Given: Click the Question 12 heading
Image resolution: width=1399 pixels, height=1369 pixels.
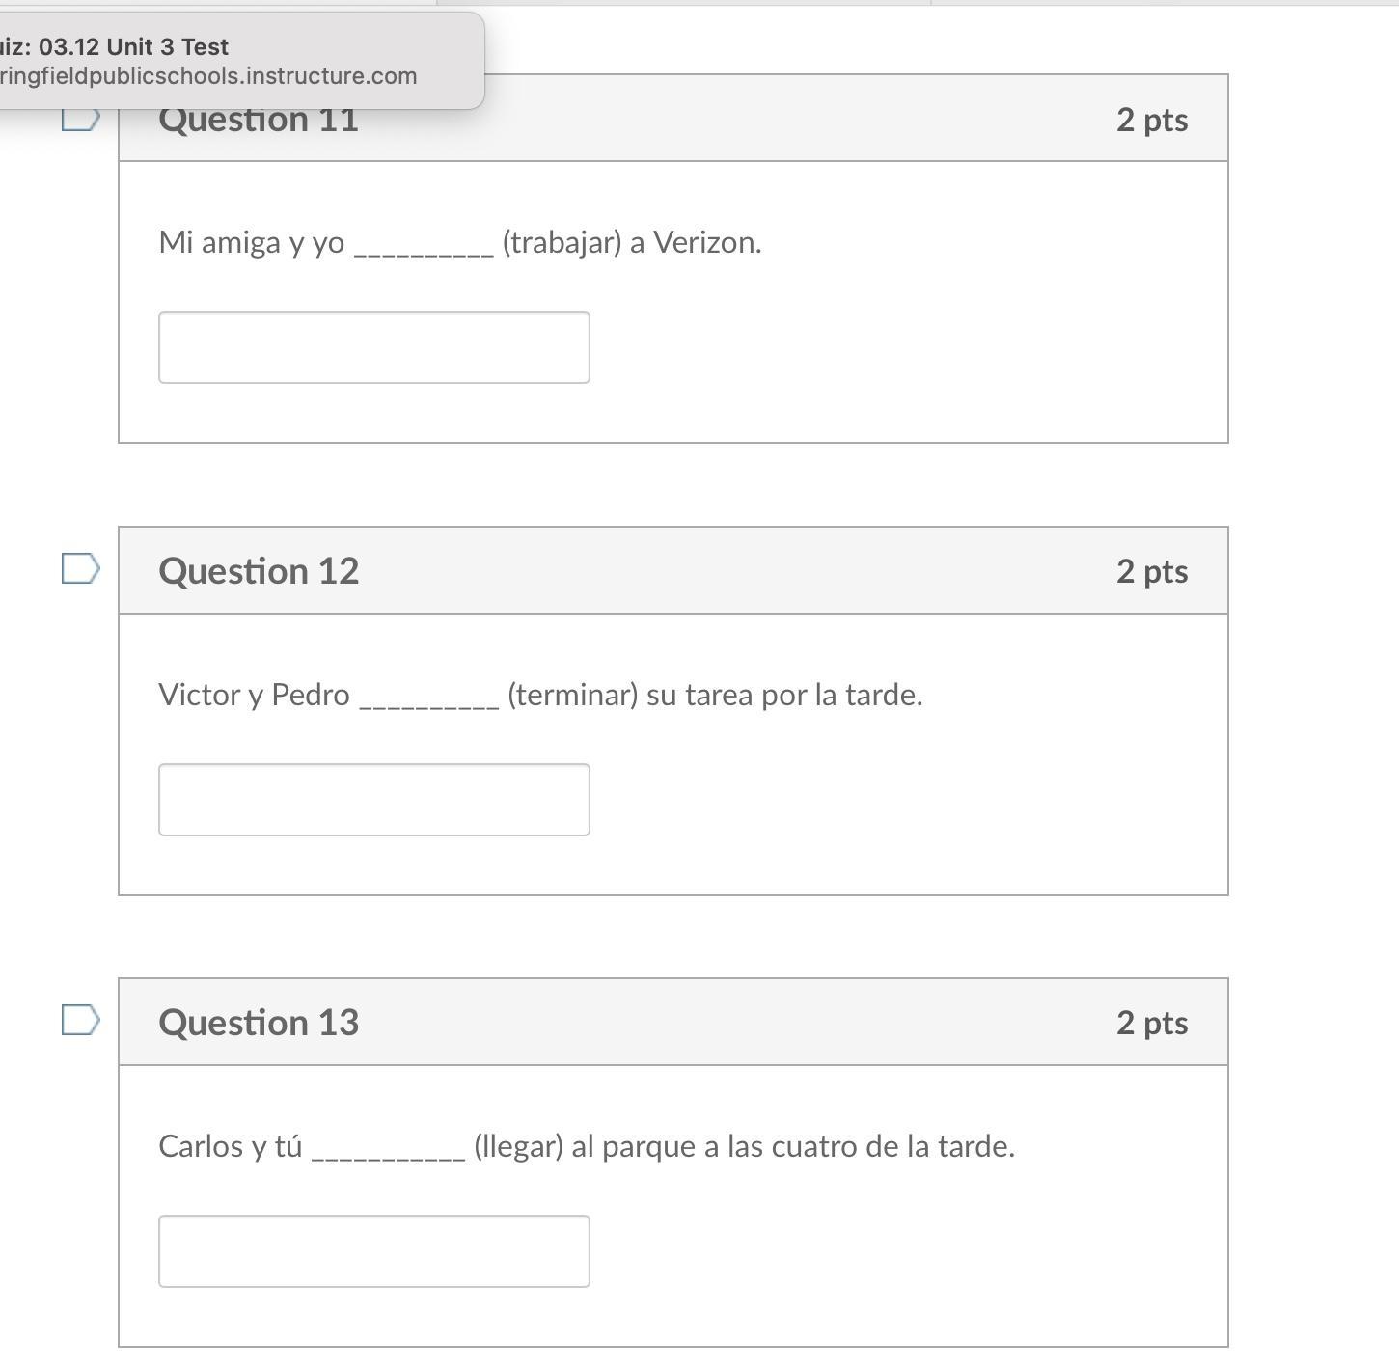Looking at the screenshot, I should pos(259,571).
